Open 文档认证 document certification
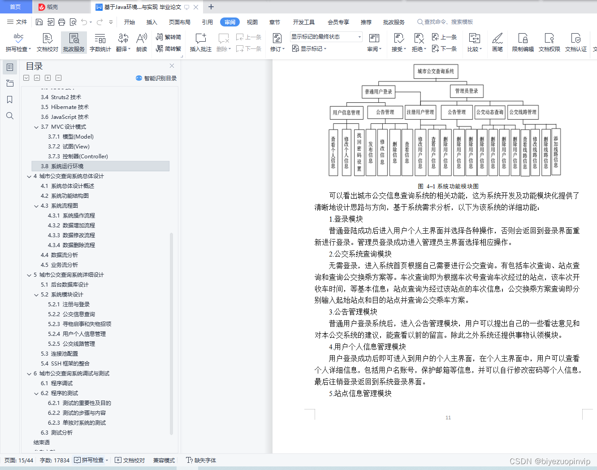Screen dimensions: 597x470 pyautogui.click(x=576, y=43)
